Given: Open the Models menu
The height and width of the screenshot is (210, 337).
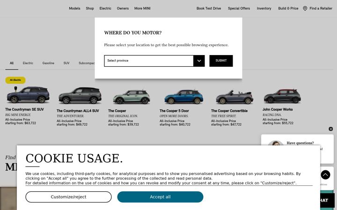Looking at the screenshot, I should pyautogui.click(x=74, y=8).
